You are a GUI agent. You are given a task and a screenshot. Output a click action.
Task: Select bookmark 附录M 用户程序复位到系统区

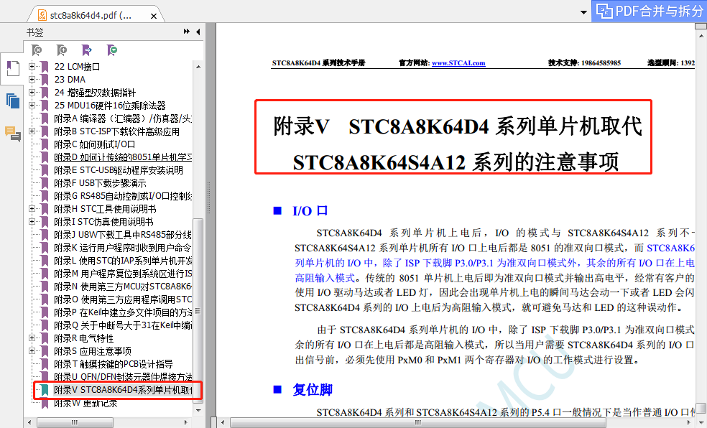pos(123,274)
